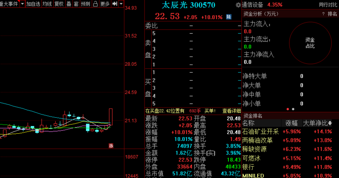Click the 18607 volume axis label
This screenshot has width=339, height=178.
131,157
